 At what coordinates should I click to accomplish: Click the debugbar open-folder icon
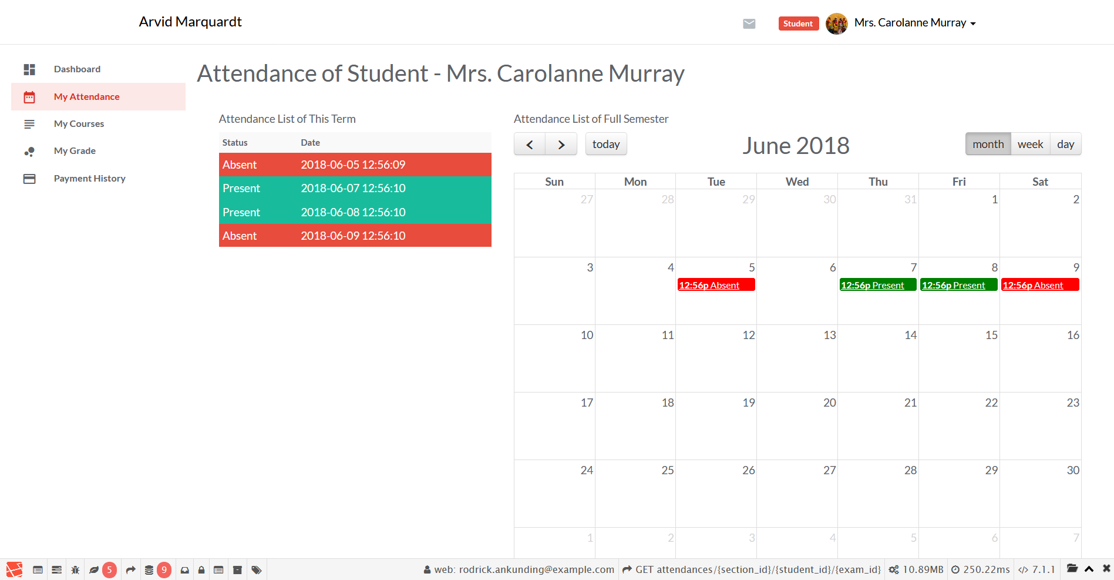pos(1072,568)
